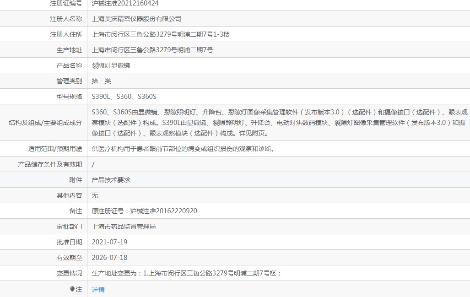Click the 产品名称 label
This screenshot has width=470, height=297.
(69, 65)
